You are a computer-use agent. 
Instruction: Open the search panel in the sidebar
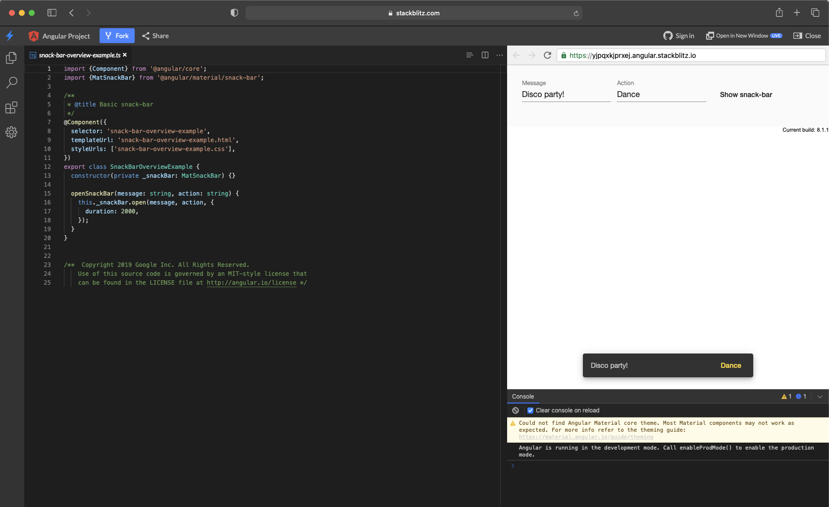[x=11, y=82]
